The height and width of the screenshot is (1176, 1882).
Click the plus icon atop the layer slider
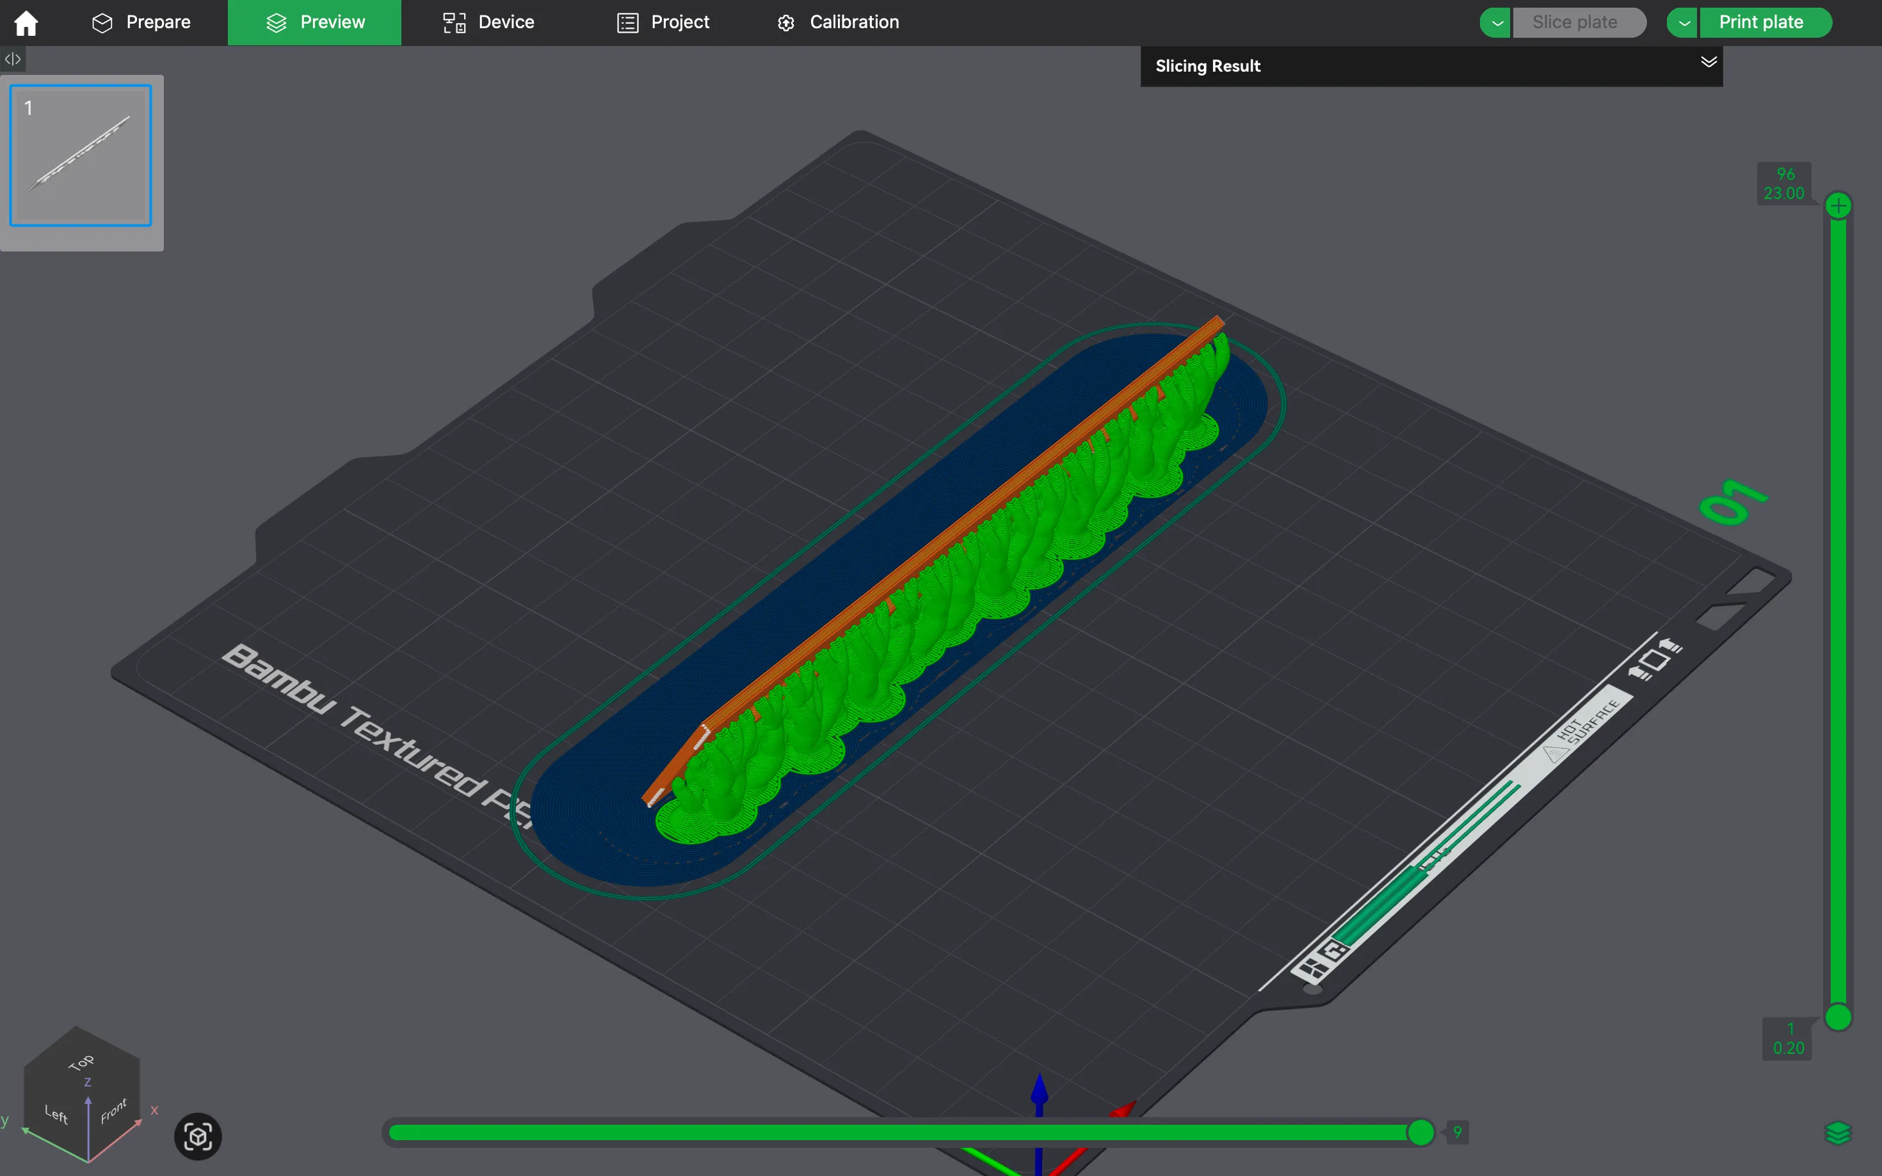1838,206
